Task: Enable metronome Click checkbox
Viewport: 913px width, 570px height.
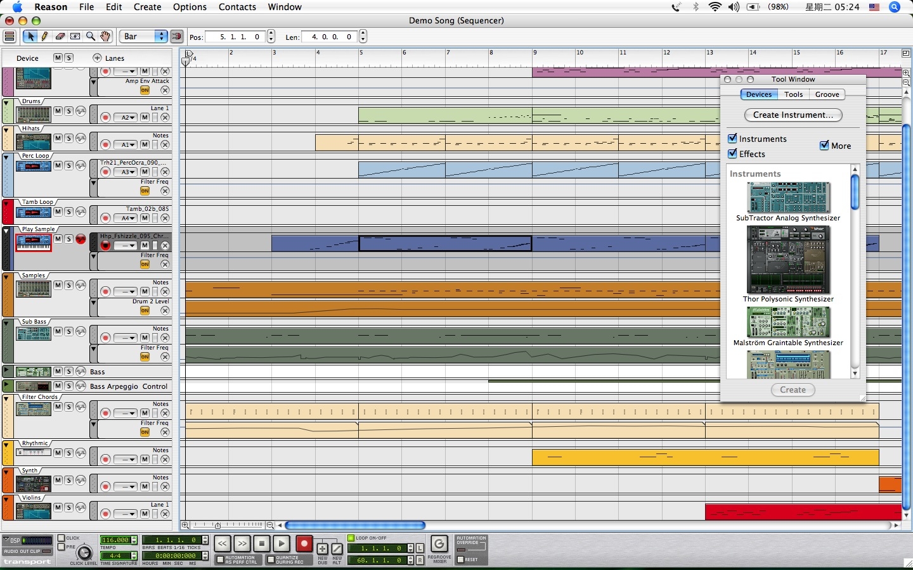Action: pos(62,538)
